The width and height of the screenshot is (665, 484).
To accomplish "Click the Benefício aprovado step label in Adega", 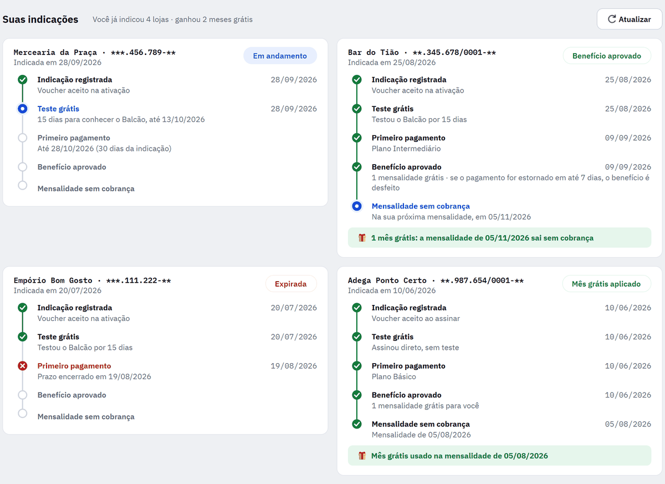I will pyautogui.click(x=407, y=395).
